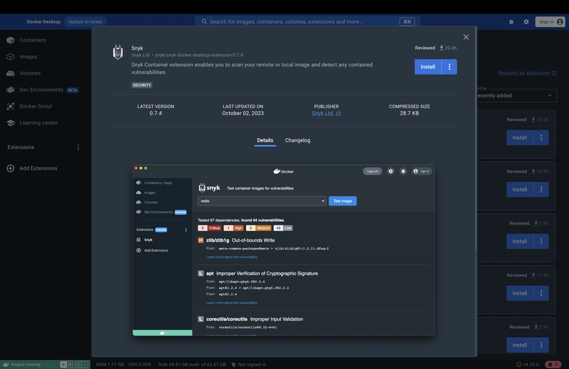Go to Images in the sidebar
Screen dimensions: 569x369
point(28,57)
